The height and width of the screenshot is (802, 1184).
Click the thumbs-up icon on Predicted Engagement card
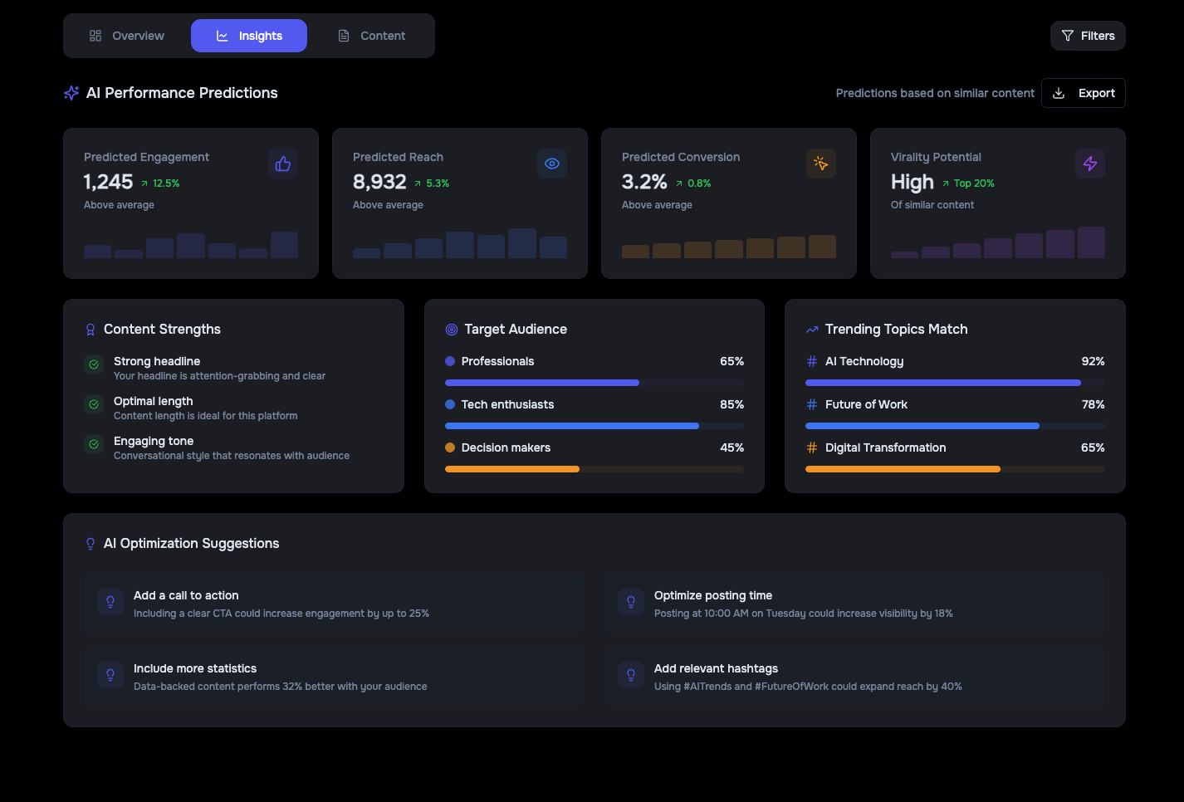click(282, 164)
